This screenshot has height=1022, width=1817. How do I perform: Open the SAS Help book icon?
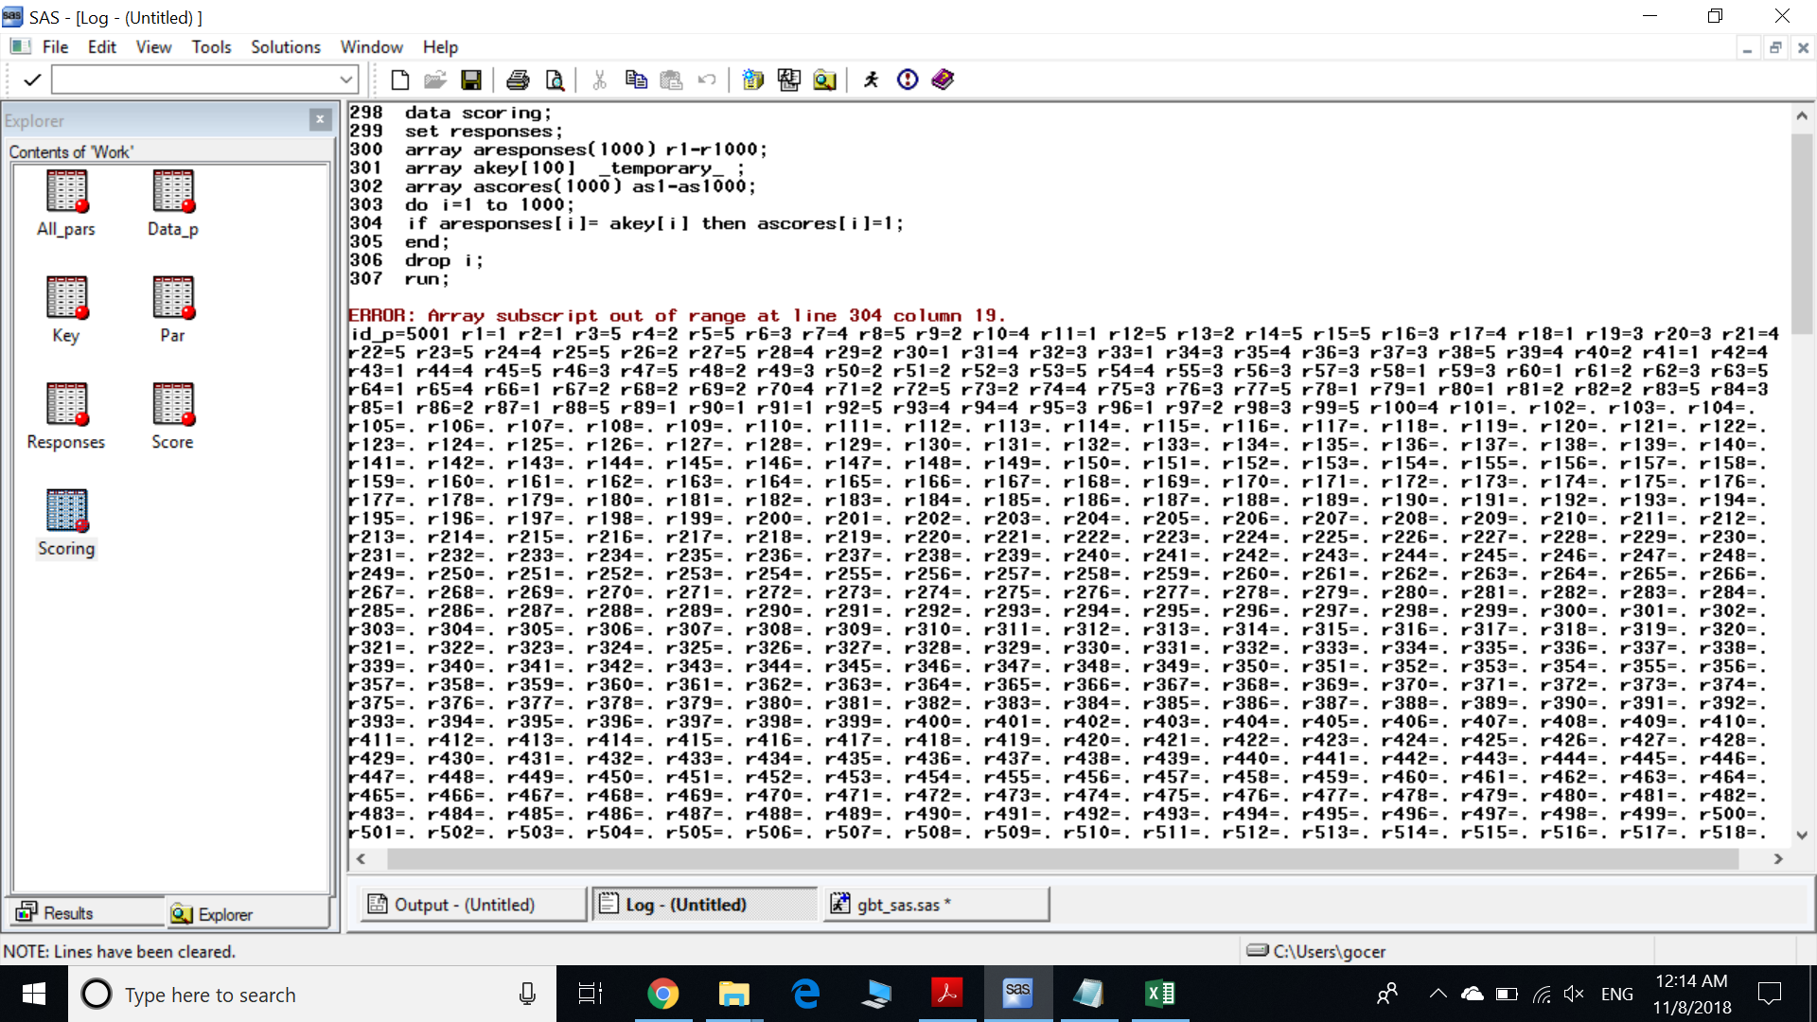[943, 80]
